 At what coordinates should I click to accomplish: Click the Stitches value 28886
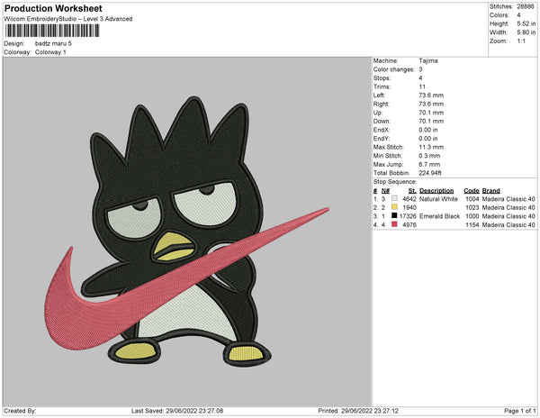(526, 6)
